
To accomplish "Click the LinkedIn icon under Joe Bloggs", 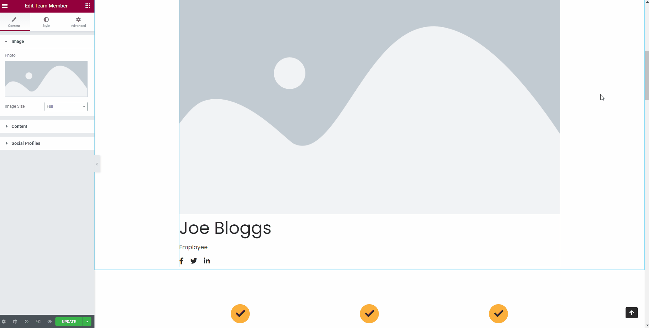I will pyautogui.click(x=207, y=261).
